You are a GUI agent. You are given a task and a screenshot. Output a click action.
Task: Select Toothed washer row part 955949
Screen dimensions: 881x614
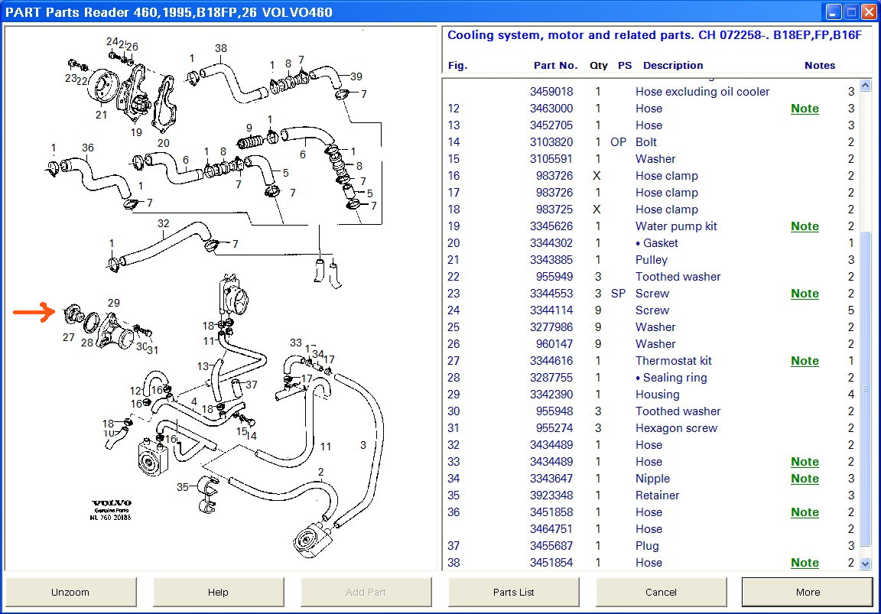pos(652,276)
